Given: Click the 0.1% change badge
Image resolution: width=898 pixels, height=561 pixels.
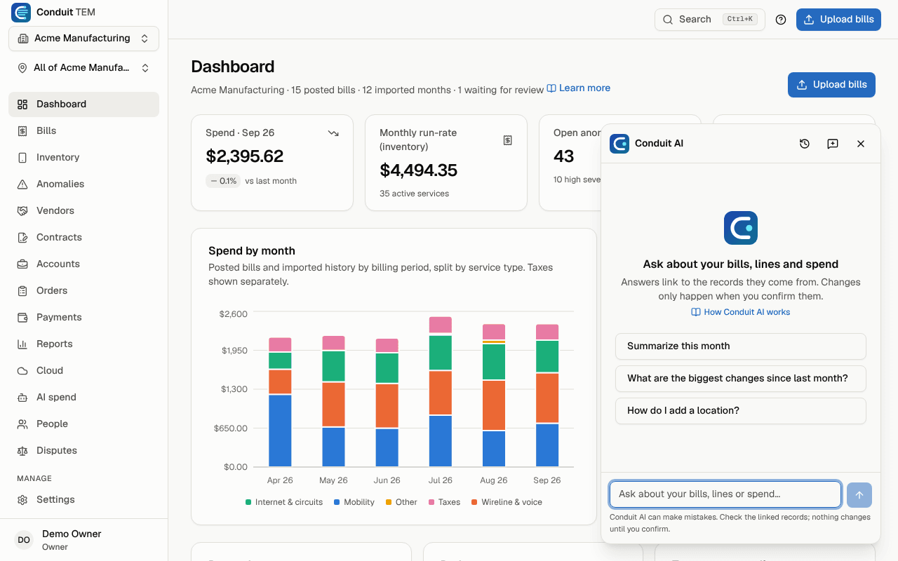Looking at the screenshot, I should (x=223, y=181).
